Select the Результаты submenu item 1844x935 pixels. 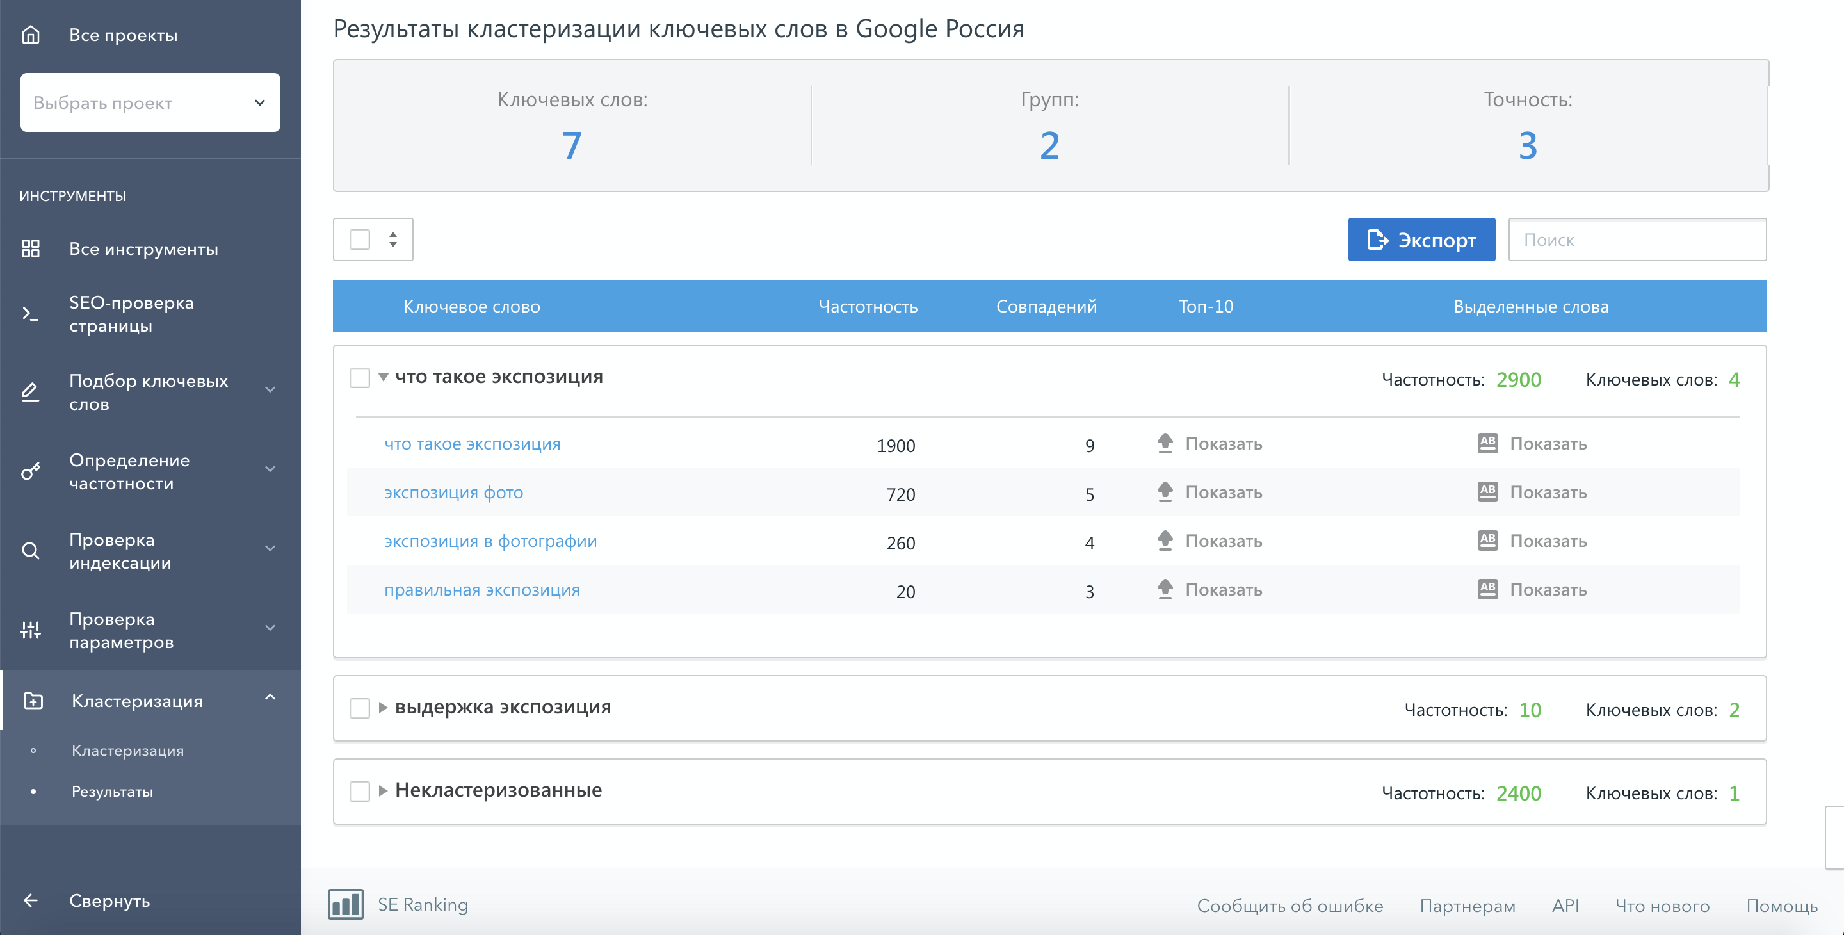[113, 791]
